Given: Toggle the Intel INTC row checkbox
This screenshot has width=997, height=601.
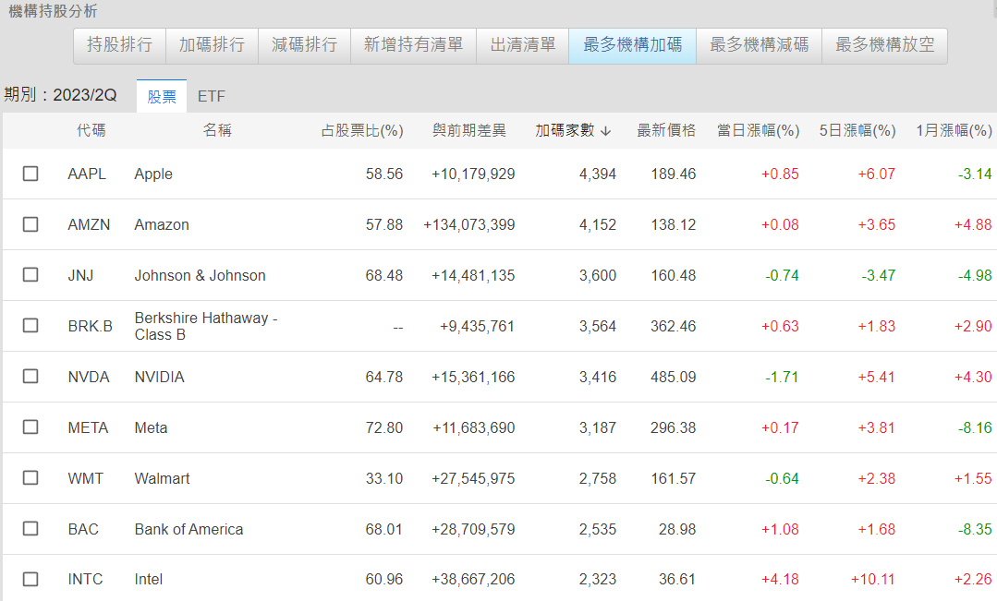Looking at the screenshot, I should (30, 579).
